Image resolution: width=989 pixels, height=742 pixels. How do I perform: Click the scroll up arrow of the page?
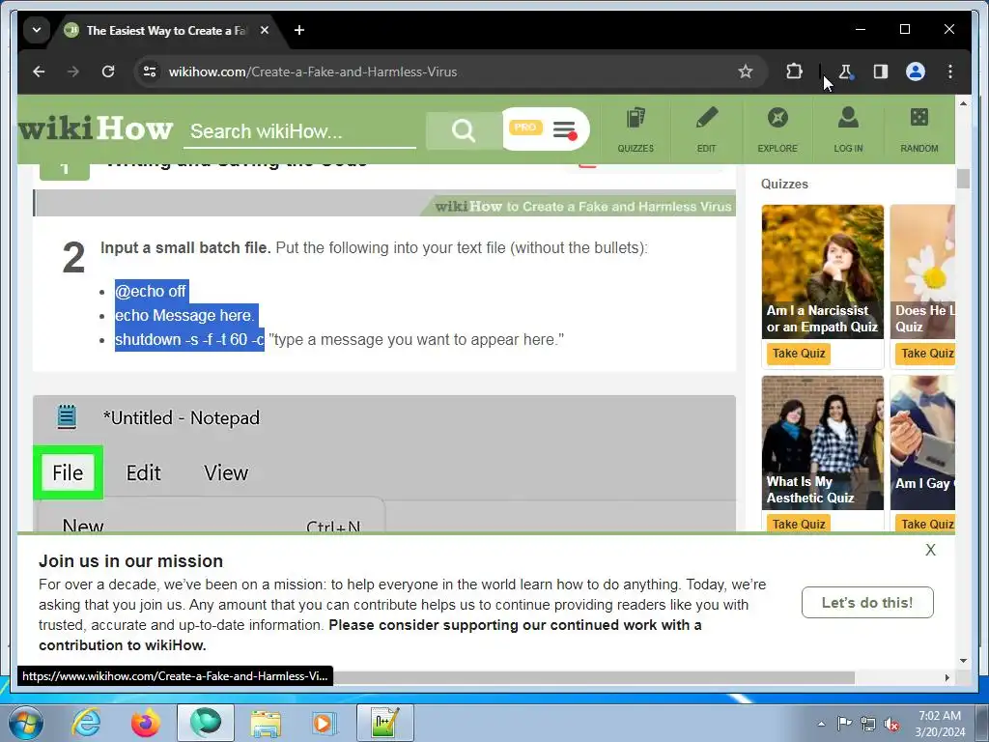point(963,102)
